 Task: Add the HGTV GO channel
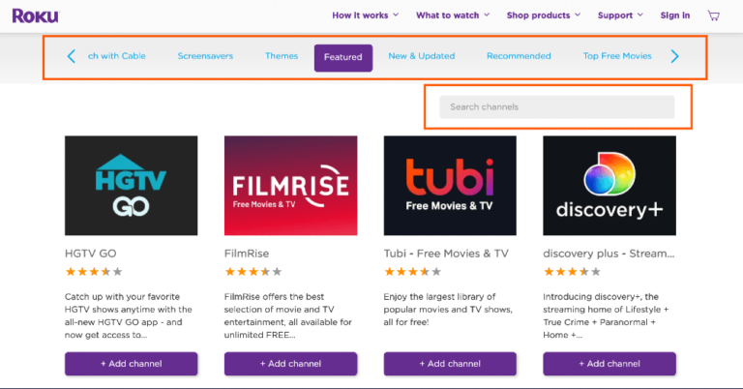pos(132,364)
